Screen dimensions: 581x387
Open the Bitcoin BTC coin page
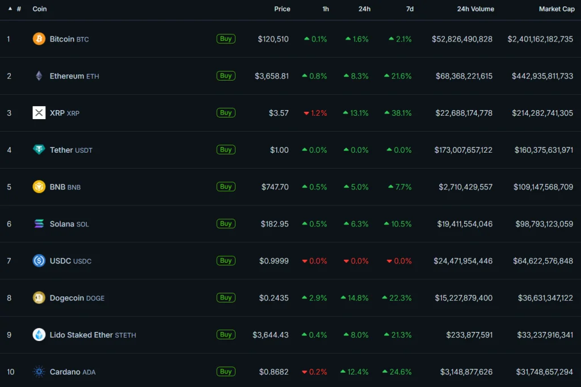tap(69, 39)
